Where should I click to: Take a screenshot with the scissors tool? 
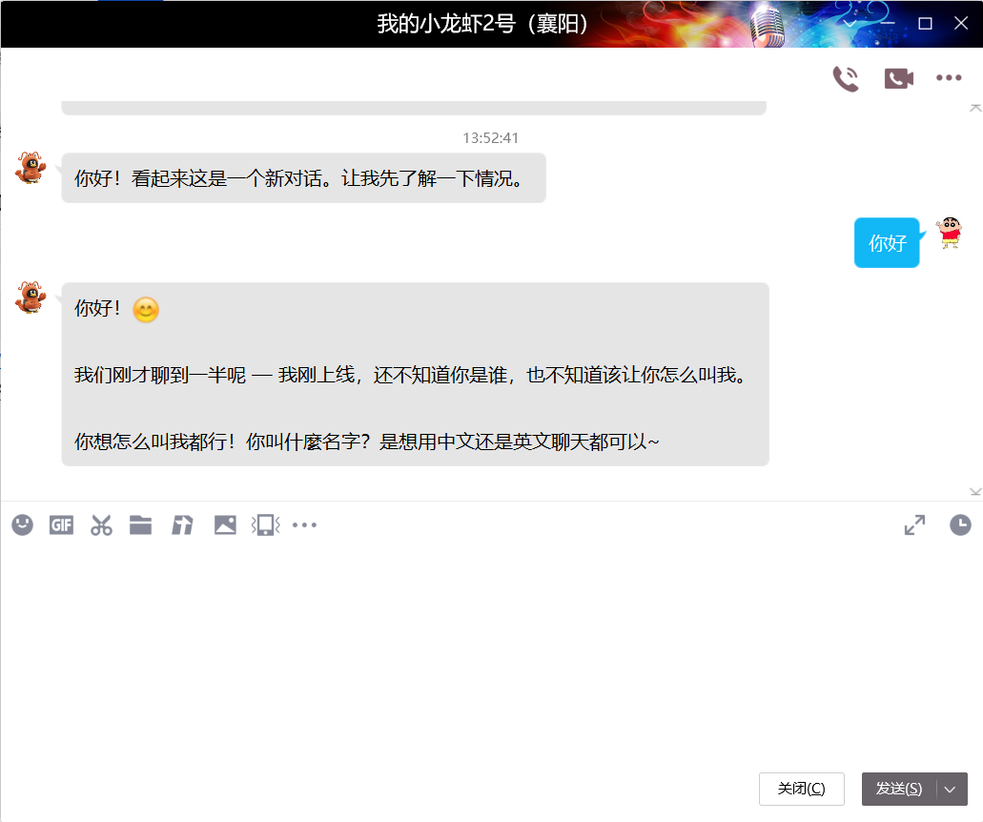pos(101,524)
